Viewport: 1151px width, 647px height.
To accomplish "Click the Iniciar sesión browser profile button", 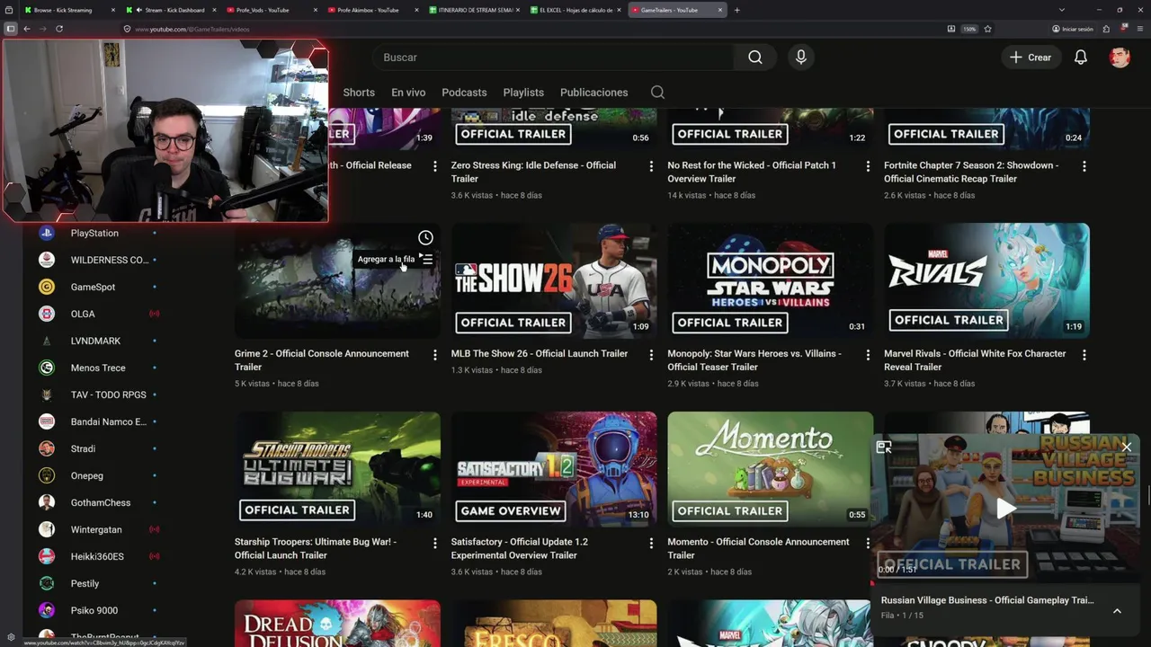I will point(1073,29).
